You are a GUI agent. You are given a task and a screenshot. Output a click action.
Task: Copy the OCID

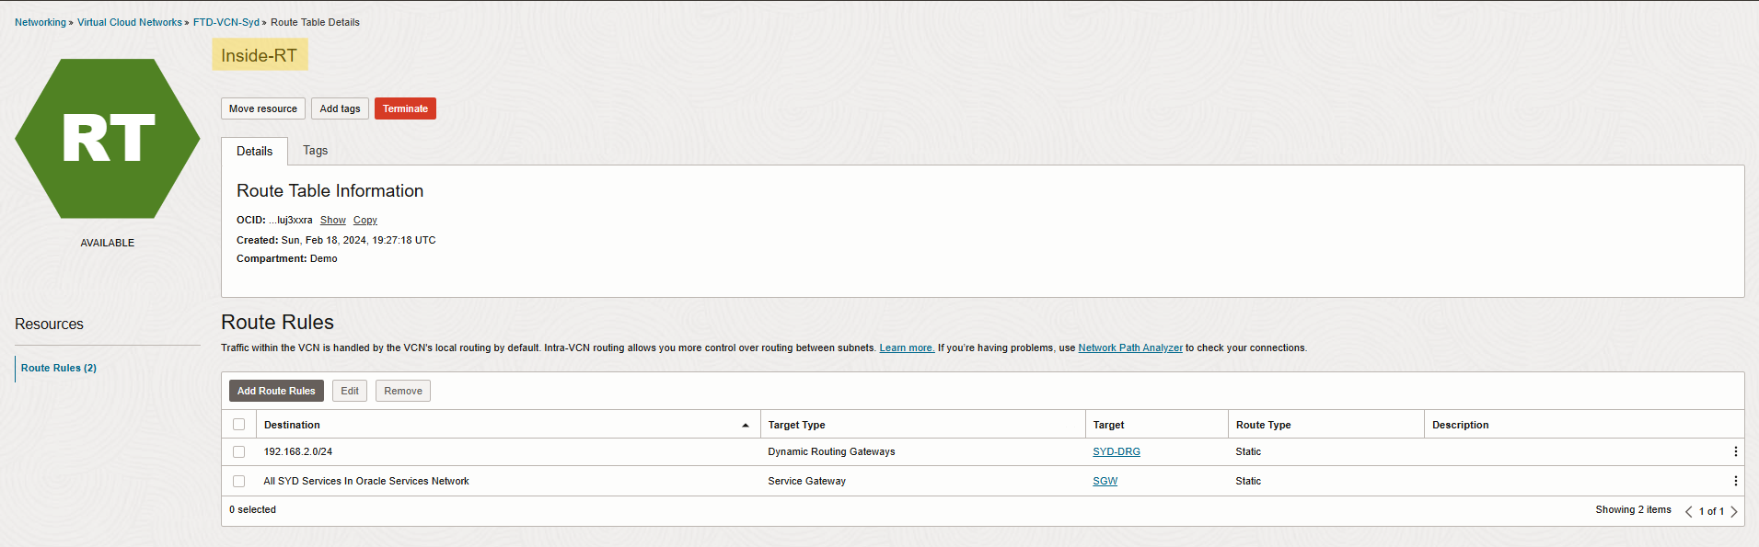pos(365,220)
